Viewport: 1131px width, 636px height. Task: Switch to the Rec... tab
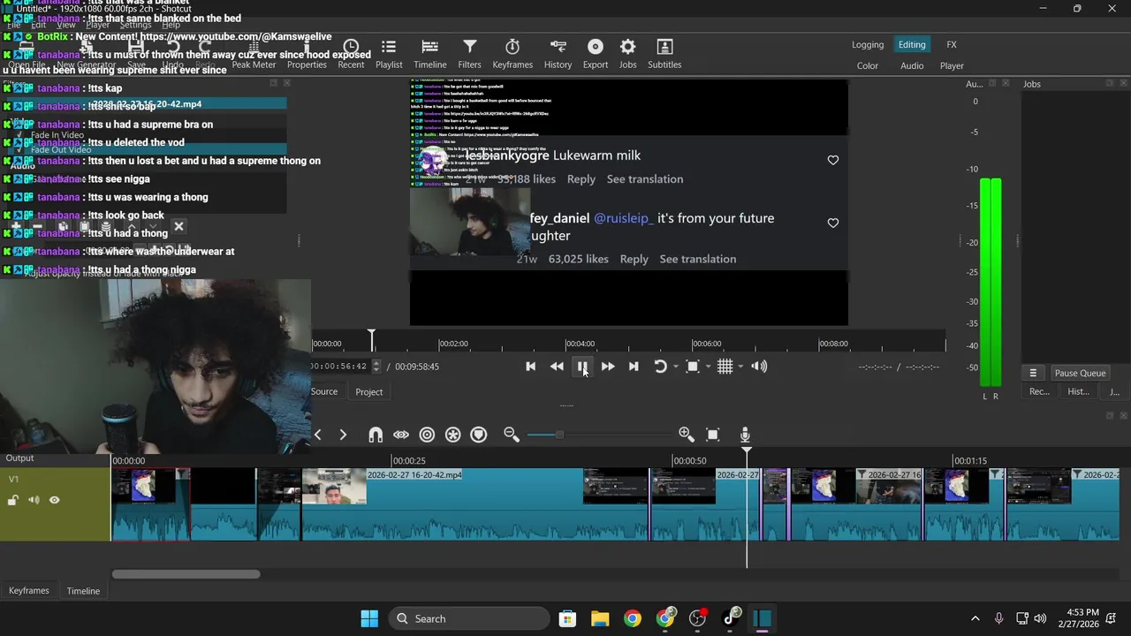1040,391
